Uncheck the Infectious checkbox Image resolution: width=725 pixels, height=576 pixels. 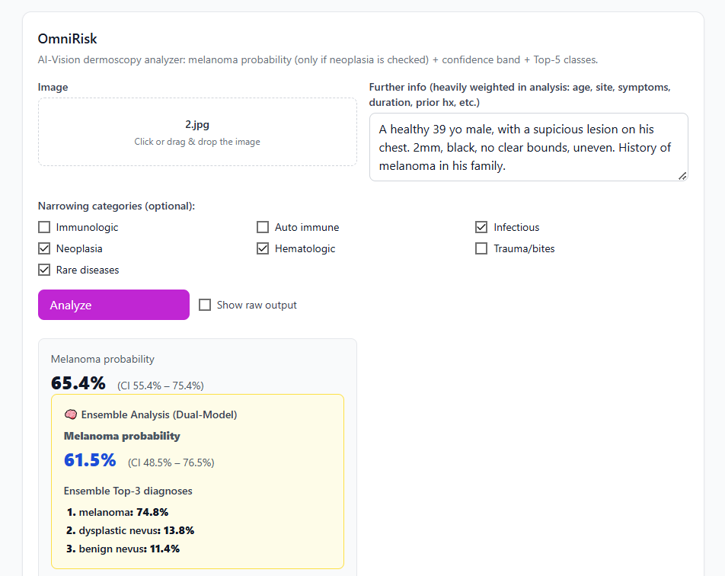pyautogui.click(x=481, y=226)
